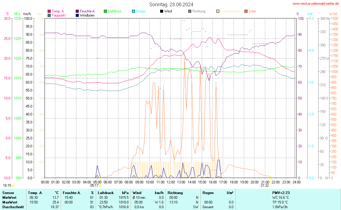
Task: Click the purple Feuchte A. legend square
Action: click(77, 11)
